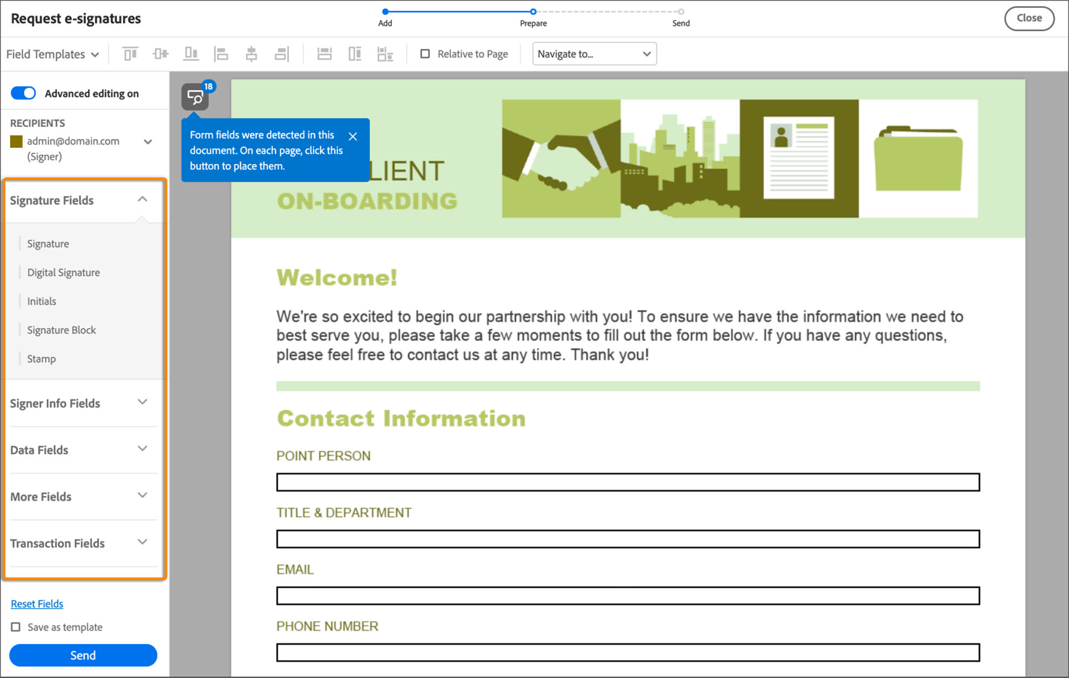1069x678 pixels.
Task: Click the Align Right icon
Action: [282, 53]
